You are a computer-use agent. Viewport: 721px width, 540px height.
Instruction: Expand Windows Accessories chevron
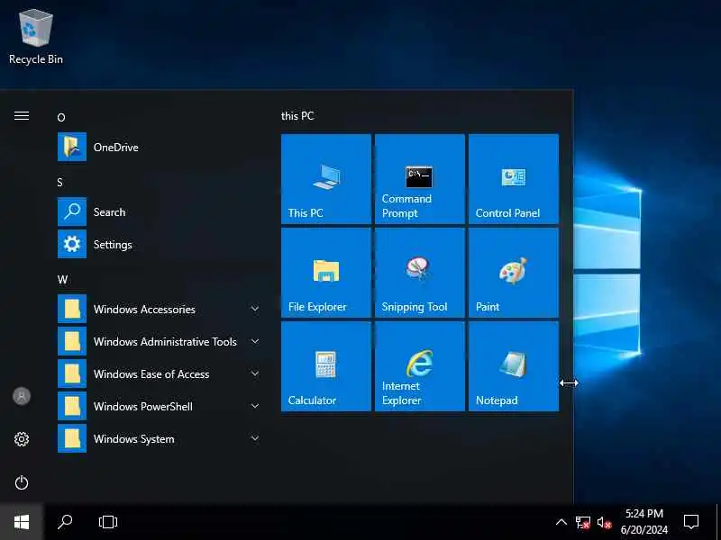tap(255, 309)
